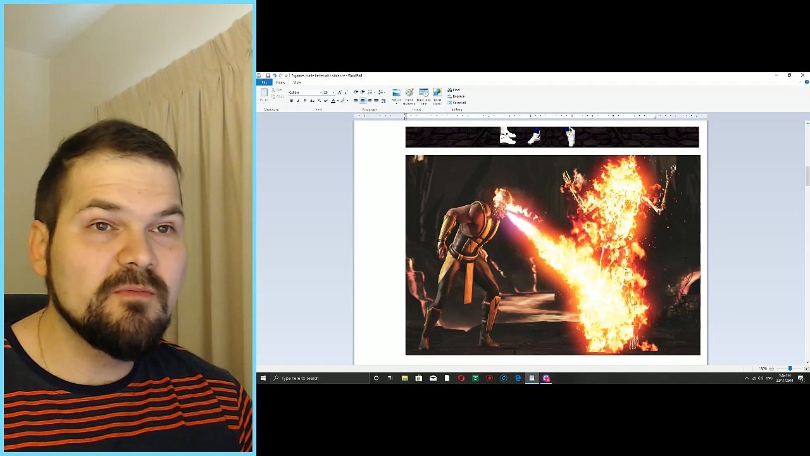810x456 pixels.
Task: Undo the last action in WordPad
Action: 274,75
